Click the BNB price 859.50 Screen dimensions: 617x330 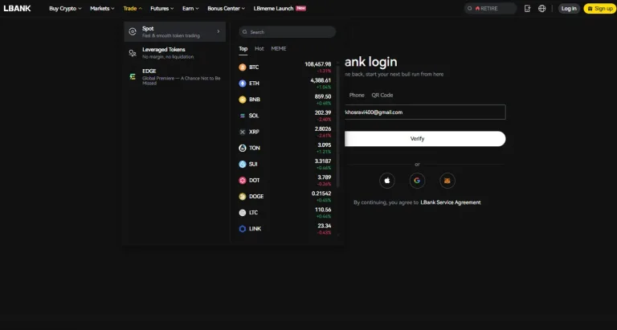click(323, 96)
